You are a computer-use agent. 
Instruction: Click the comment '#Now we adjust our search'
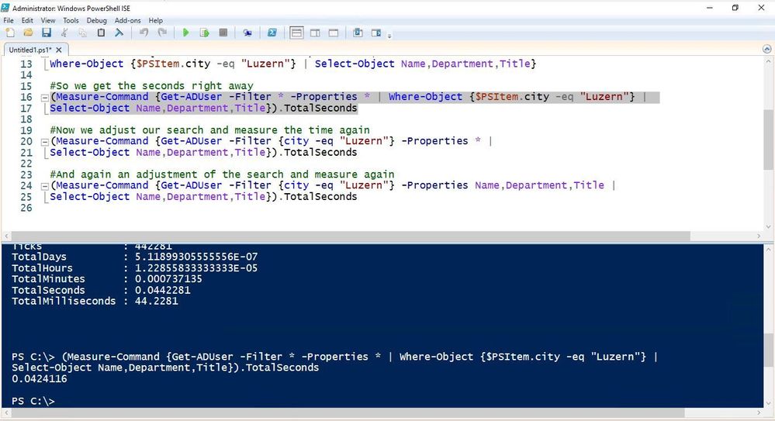(209, 130)
